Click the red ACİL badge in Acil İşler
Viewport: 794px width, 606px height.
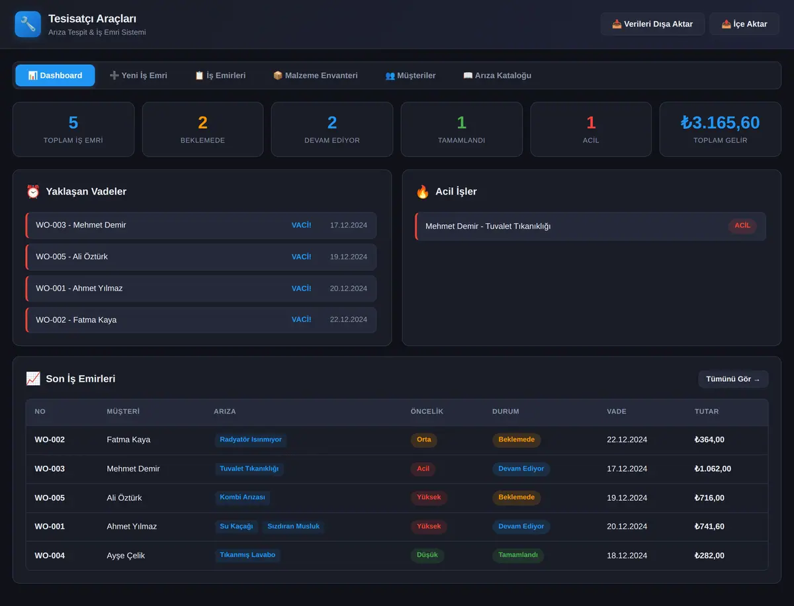coord(742,226)
